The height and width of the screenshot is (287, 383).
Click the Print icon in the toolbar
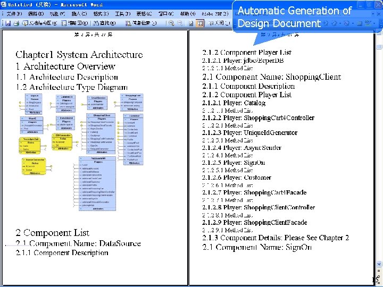16,23
